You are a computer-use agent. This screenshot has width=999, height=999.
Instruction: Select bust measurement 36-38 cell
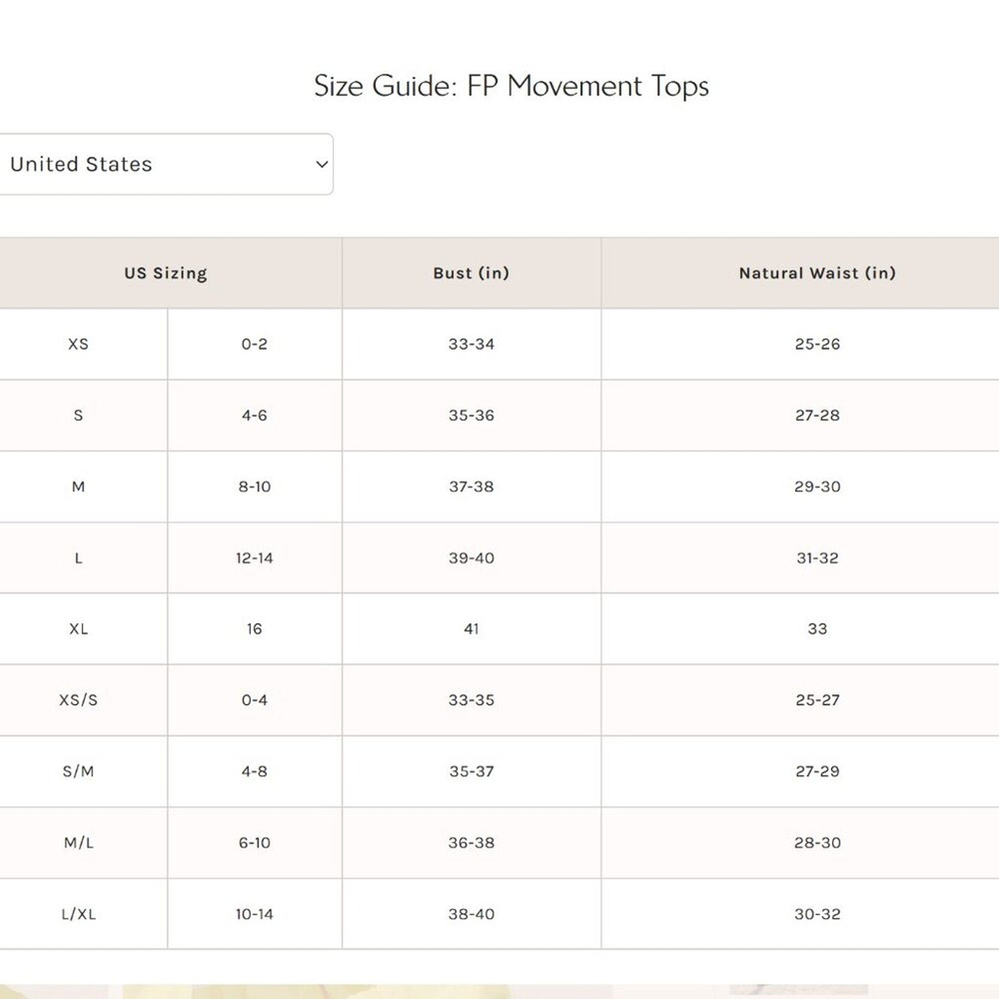pos(471,843)
